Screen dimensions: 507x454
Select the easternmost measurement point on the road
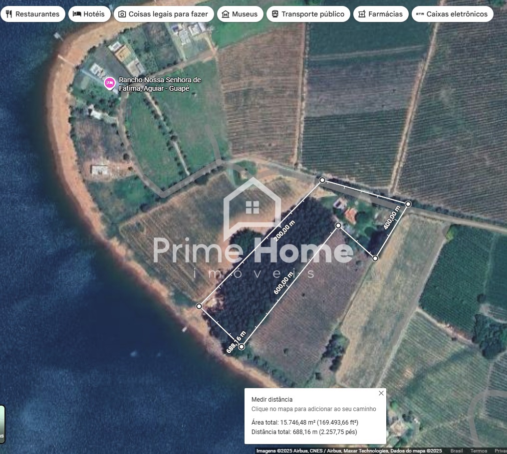(x=408, y=204)
